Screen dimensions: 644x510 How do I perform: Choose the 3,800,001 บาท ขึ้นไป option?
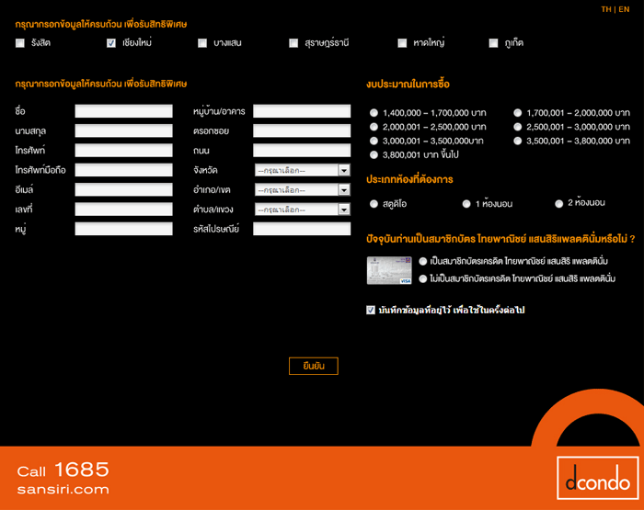click(x=374, y=155)
